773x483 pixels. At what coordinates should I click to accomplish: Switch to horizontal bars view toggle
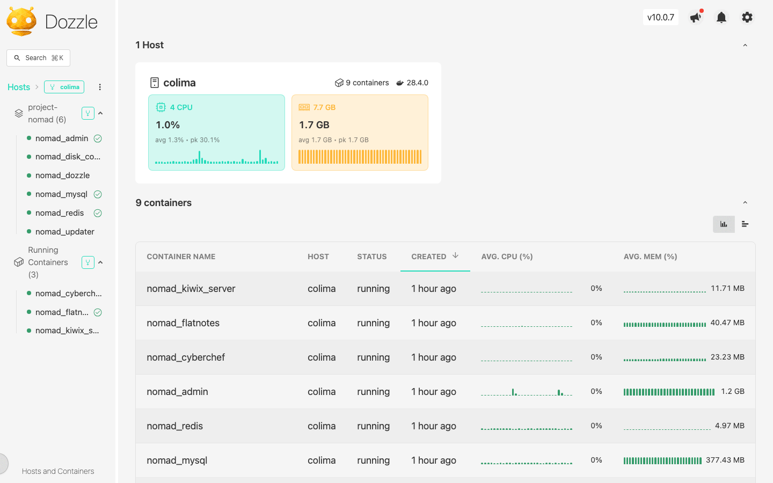point(745,224)
